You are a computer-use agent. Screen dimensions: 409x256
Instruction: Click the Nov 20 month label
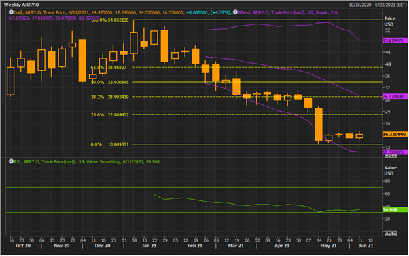point(62,246)
